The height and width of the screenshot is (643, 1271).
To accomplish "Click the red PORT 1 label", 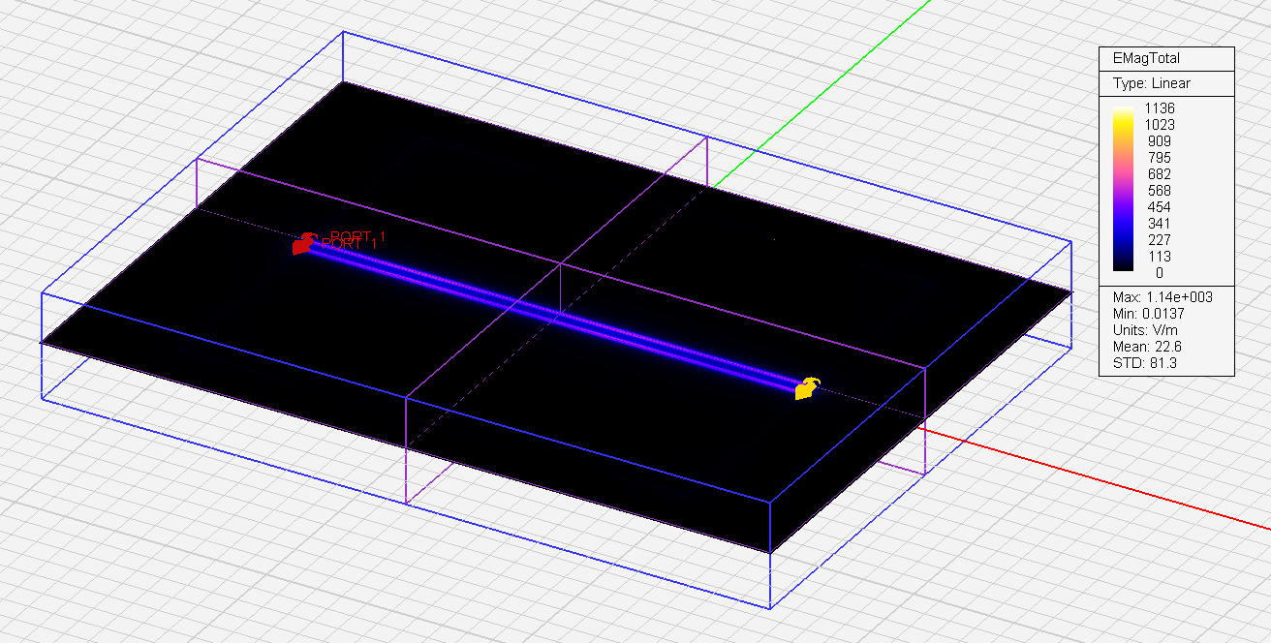I will click(355, 240).
